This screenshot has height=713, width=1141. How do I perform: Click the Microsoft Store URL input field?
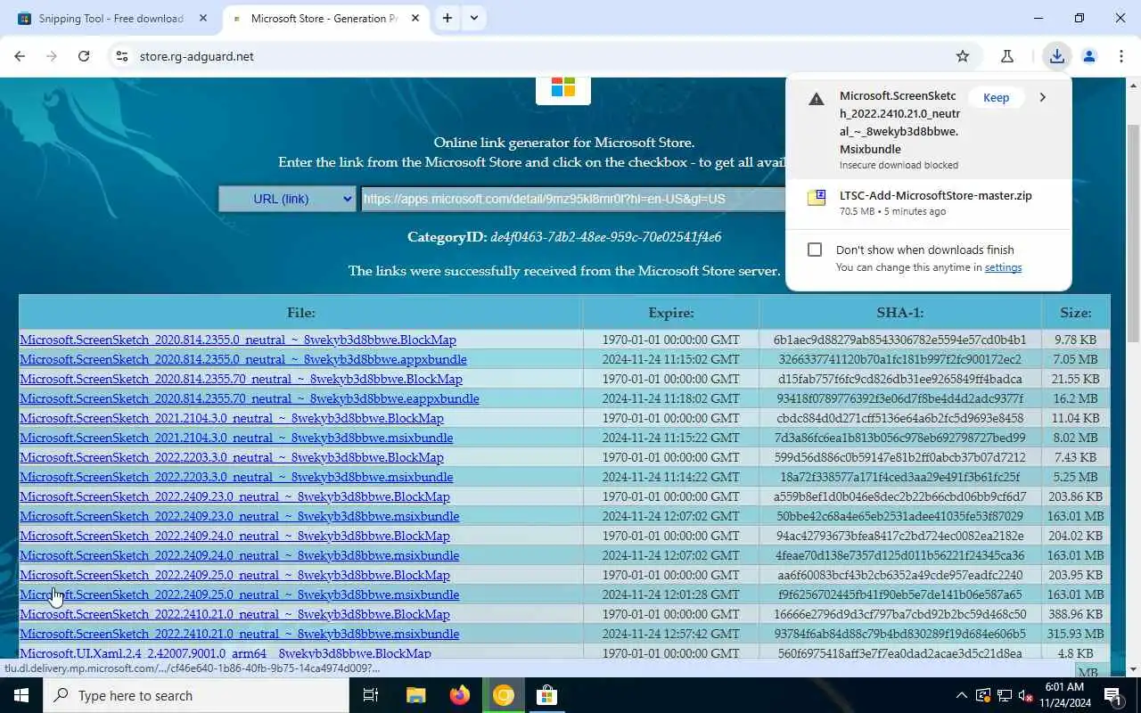point(572,199)
